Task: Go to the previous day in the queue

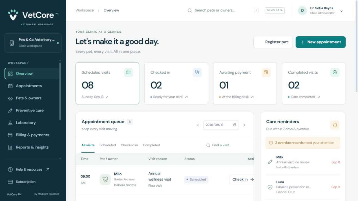Action: coord(198,125)
